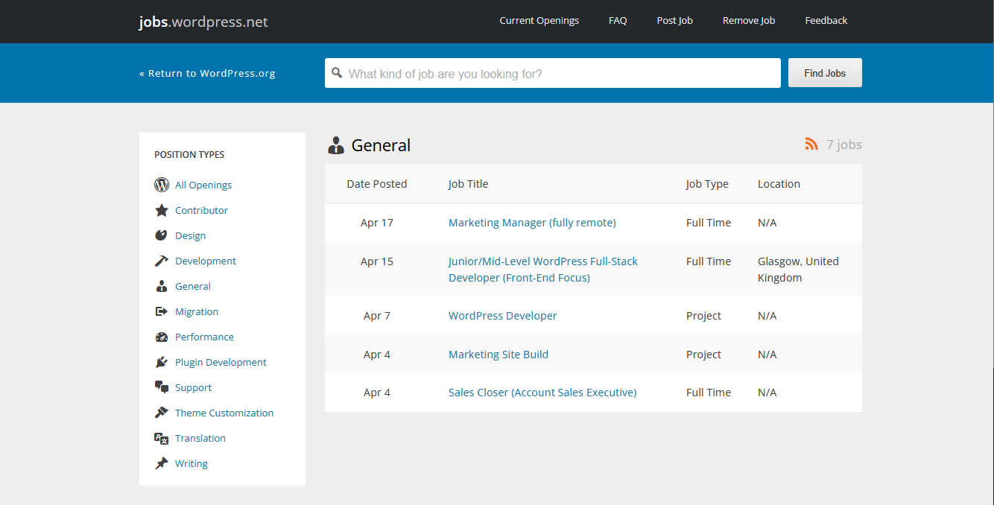Open the FAQ page from the top navigation
The image size is (994, 505).
[618, 20]
